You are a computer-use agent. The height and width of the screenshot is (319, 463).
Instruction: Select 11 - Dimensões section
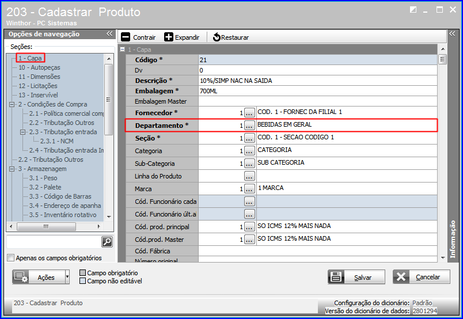[39, 77]
